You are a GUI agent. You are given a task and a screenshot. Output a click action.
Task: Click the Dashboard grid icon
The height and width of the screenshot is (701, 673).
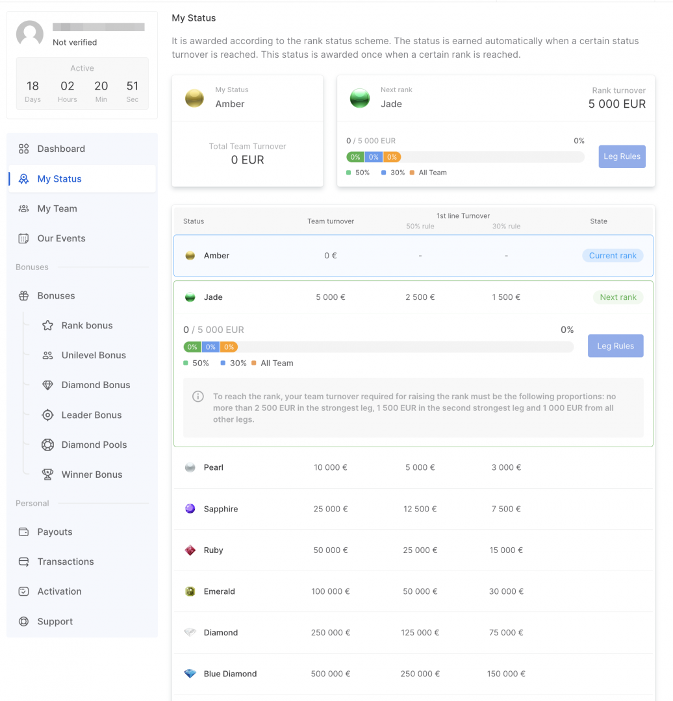24,149
